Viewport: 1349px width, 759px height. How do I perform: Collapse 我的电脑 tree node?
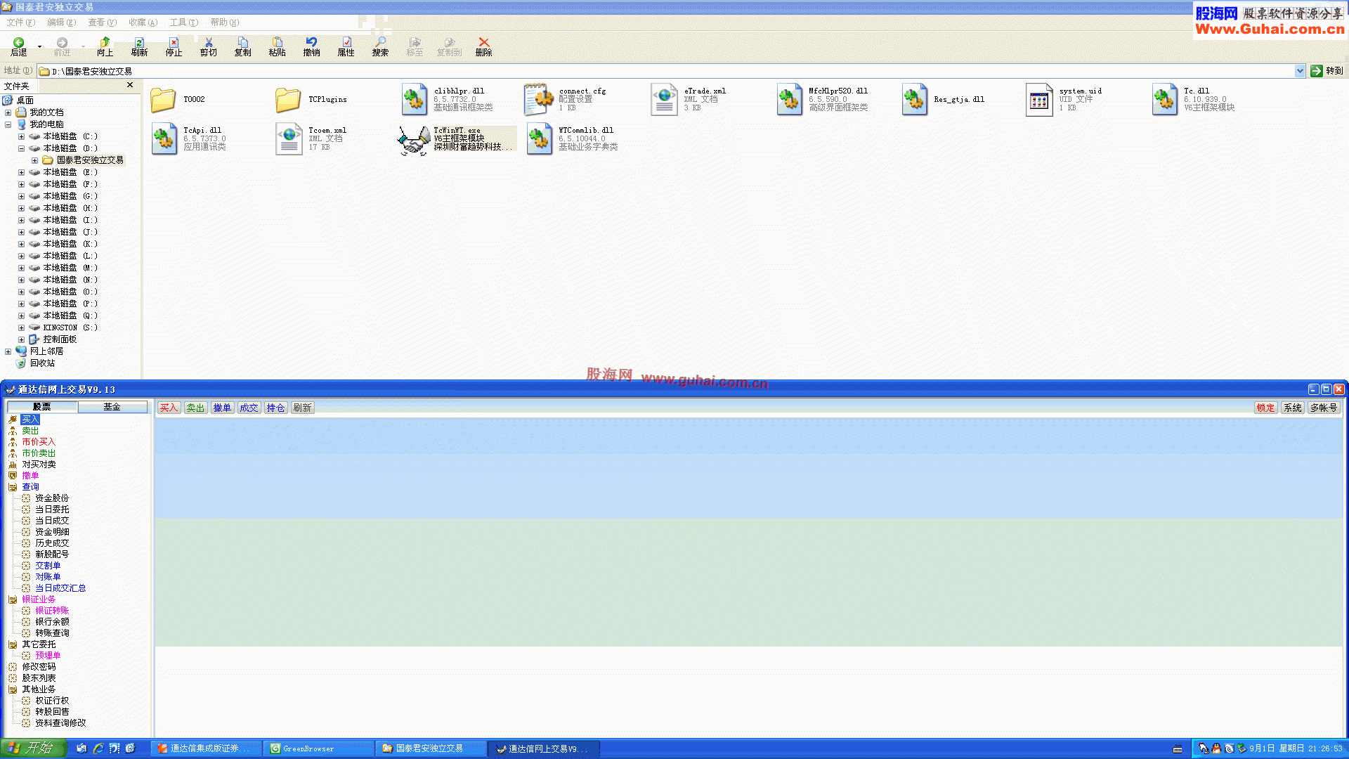[x=8, y=125]
